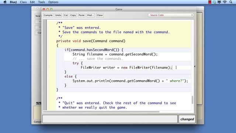The image size is (236, 133).
Task: Open the Tools menu
Action: [x=42, y=2]
